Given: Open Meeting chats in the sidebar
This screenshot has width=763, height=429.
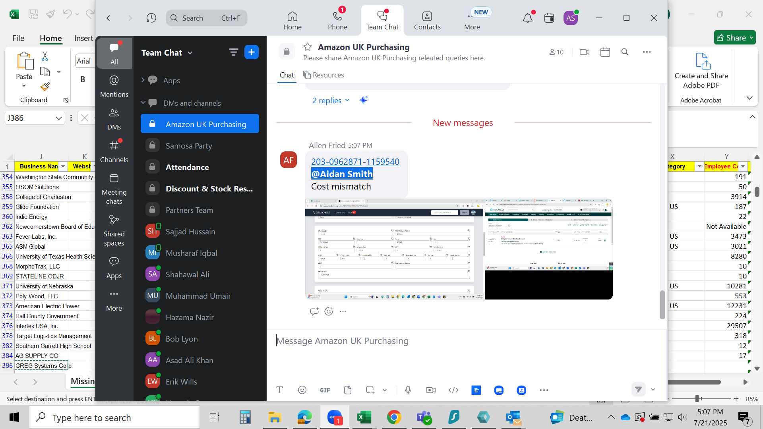Looking at the screenshot, I should click(x=114, y=189).
